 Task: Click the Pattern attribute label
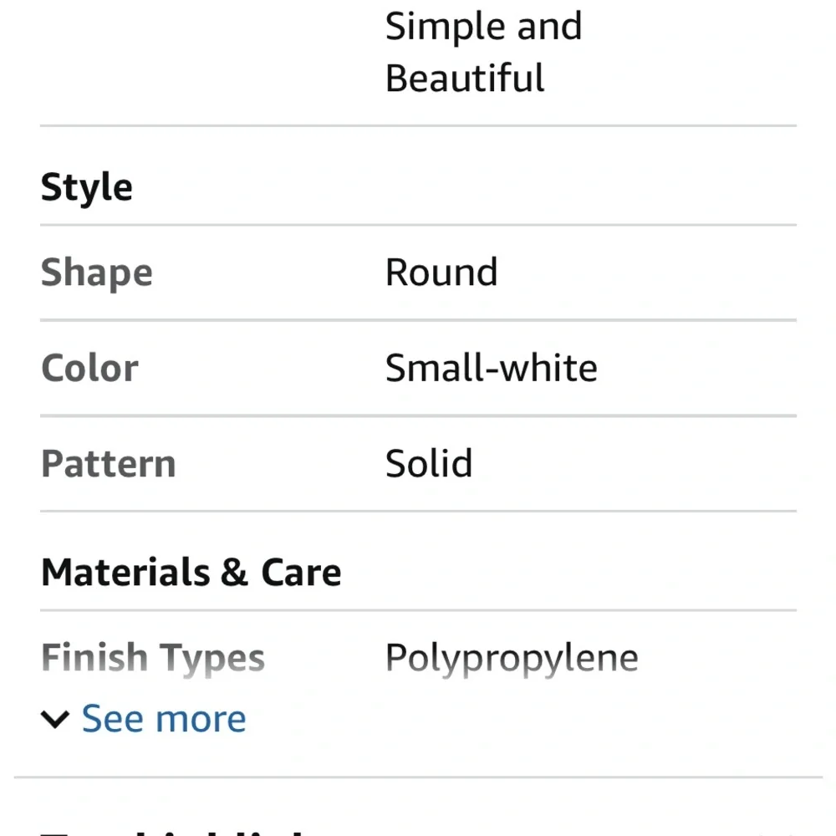click(x=108, y=463)
